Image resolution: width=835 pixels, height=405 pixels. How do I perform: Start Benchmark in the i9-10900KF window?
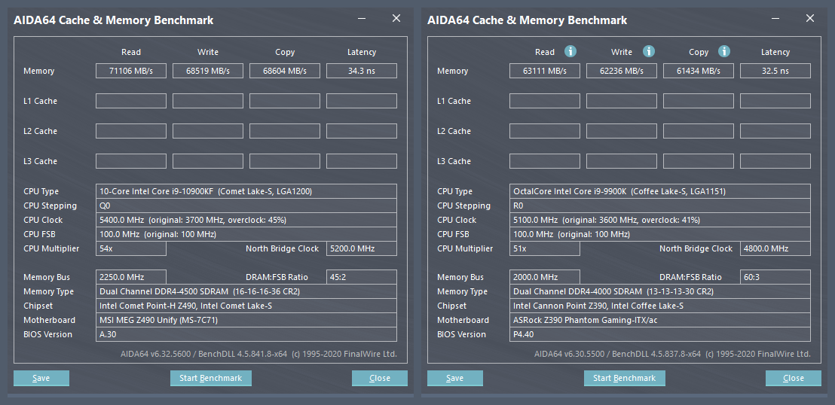coord(210,378)
